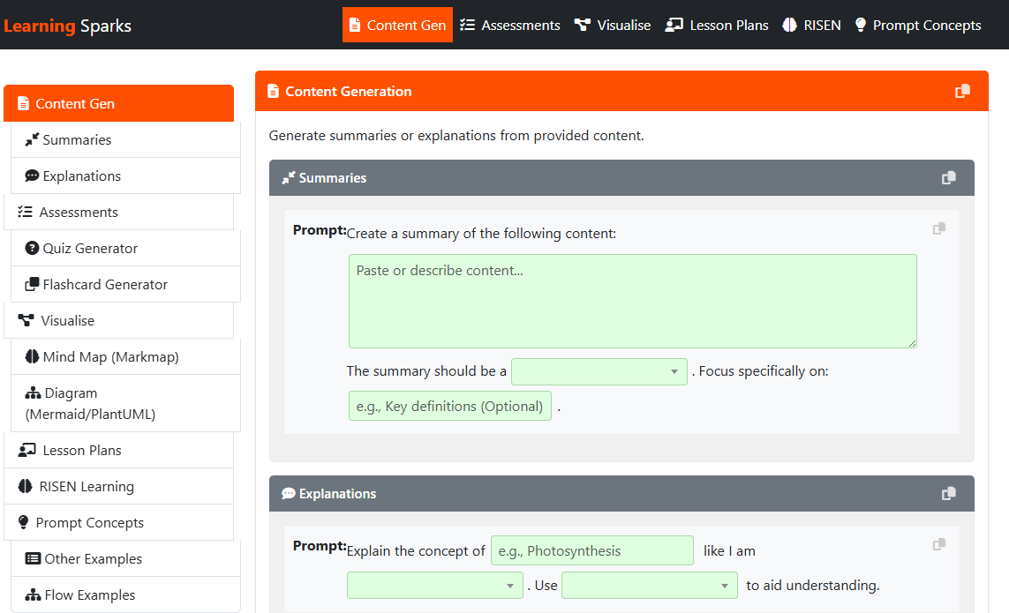Click the document icon in Content Generation header
Image resolution: width=1009 pixels, height=613 pixels.
click(x=273, y=92)
